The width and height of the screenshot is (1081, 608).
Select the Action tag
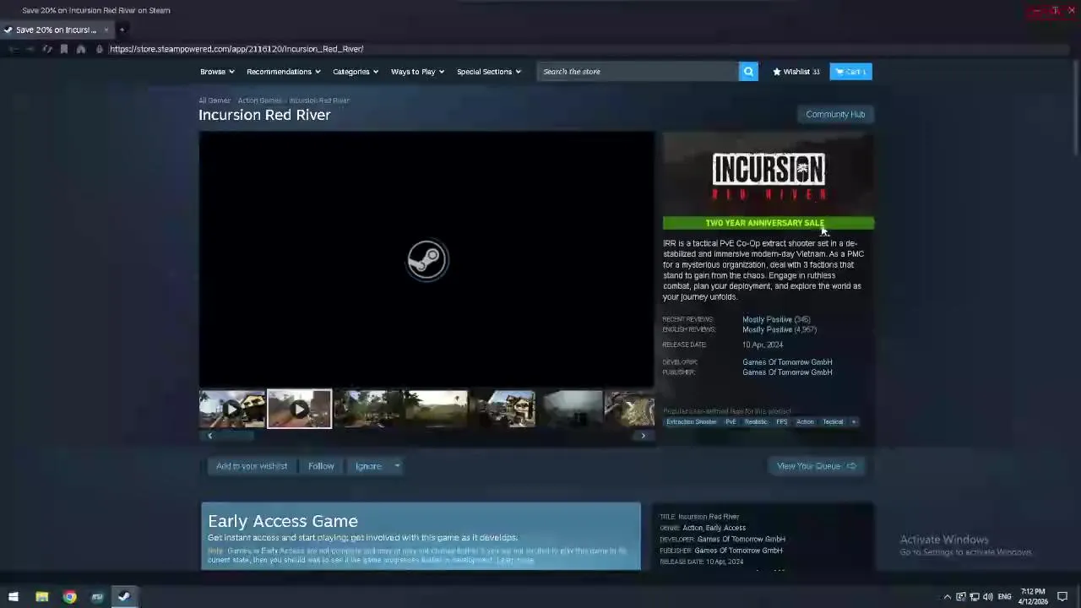(805, 421)
